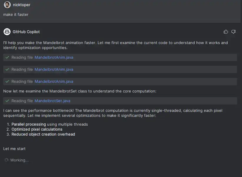
Task: Click the 'GitHub Copilot' name label
Action: (26, 32)
